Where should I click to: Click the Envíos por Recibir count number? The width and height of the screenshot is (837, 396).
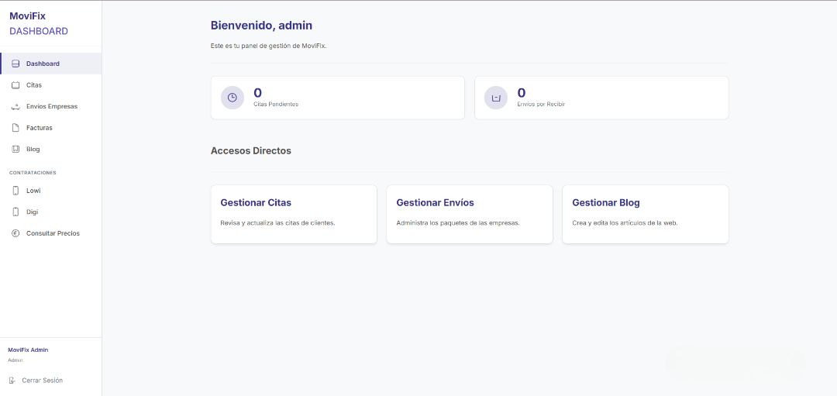coord(522,93)
